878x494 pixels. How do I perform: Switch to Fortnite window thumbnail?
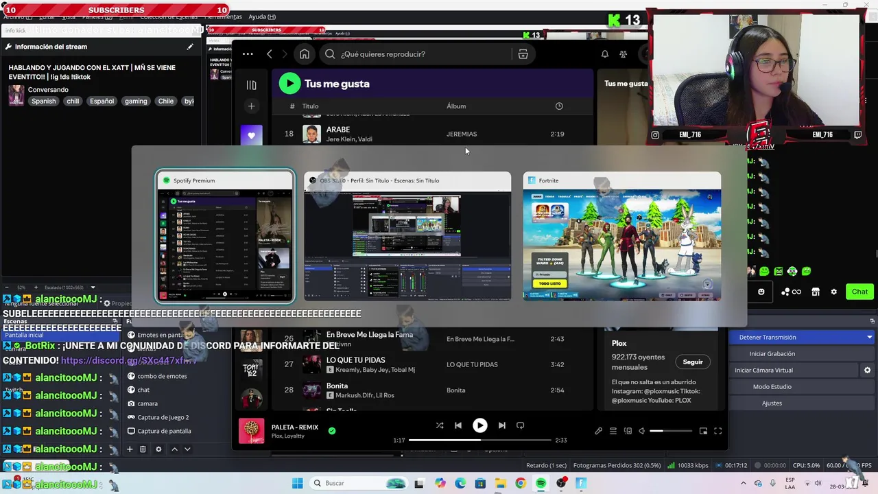[621, 236]
